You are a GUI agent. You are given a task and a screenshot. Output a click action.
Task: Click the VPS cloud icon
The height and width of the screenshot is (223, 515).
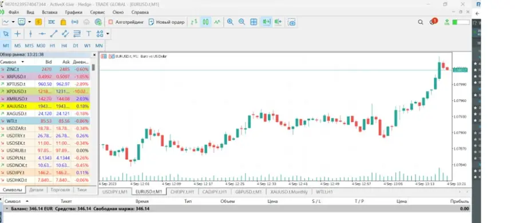tap(86, 22)
